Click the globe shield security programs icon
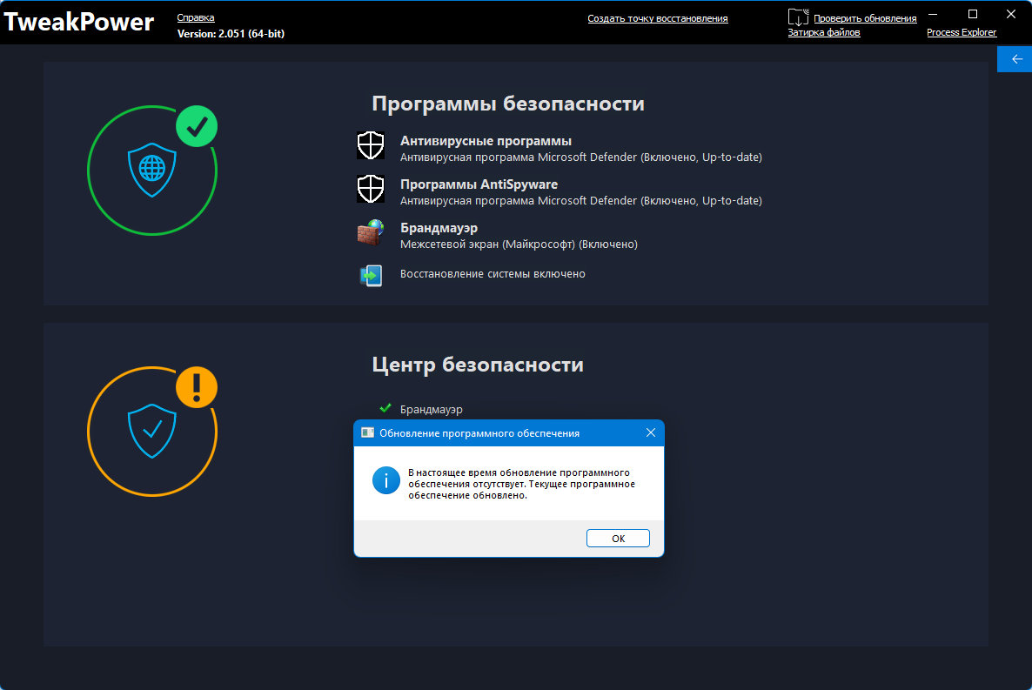Image resolution: width=1032 pixels, height=690 pixels. pyautogui.click(x=152, y=169)
